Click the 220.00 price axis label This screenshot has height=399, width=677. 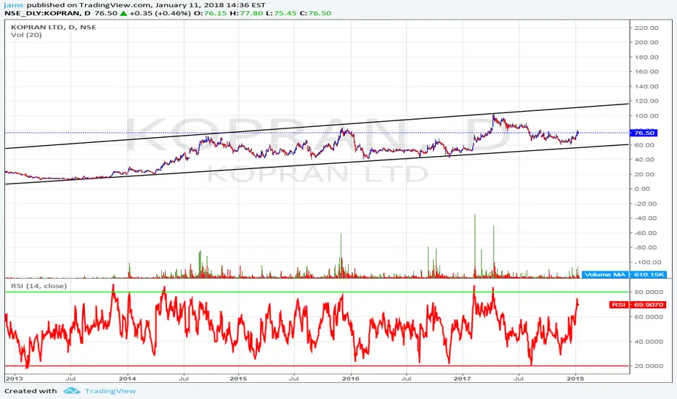click(646, 28)
